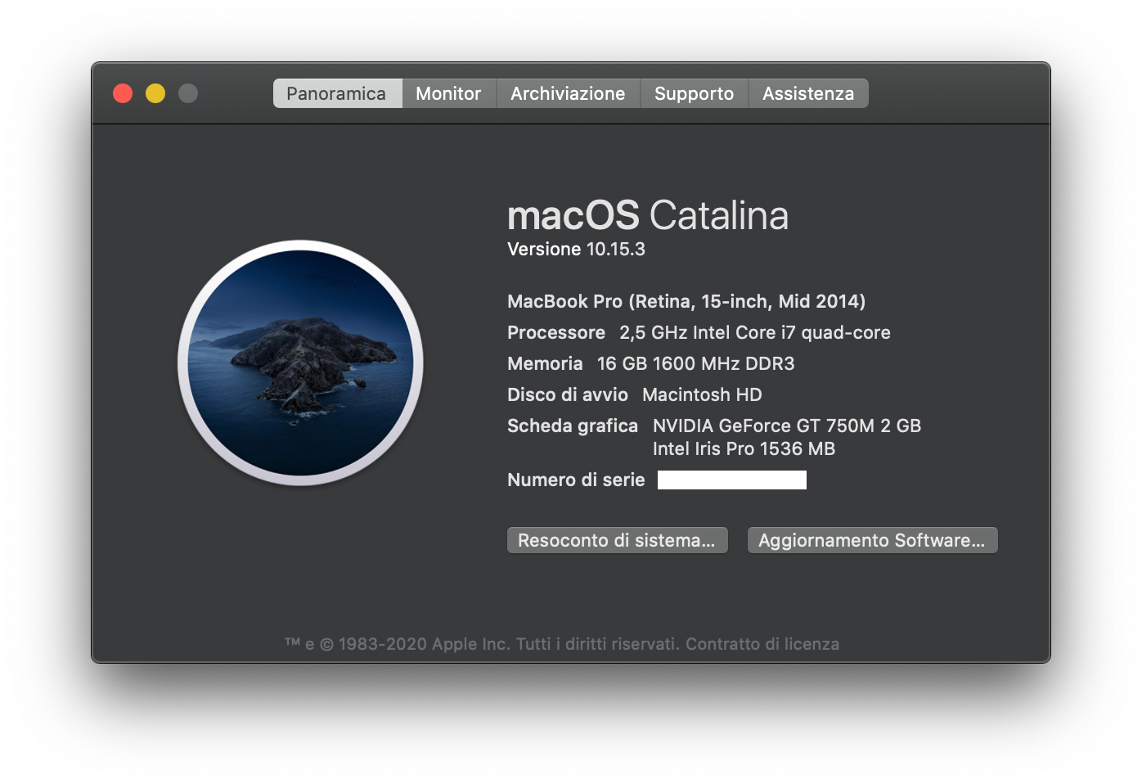Click the disabled gray zoom button

(x=188, y=93)
